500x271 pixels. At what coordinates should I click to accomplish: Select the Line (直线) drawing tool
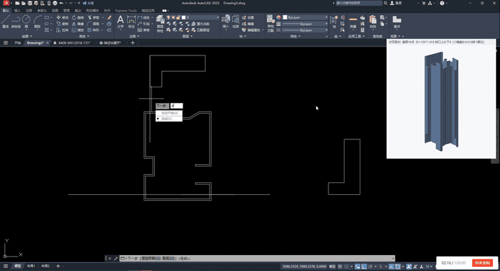(x=6, y=21)
